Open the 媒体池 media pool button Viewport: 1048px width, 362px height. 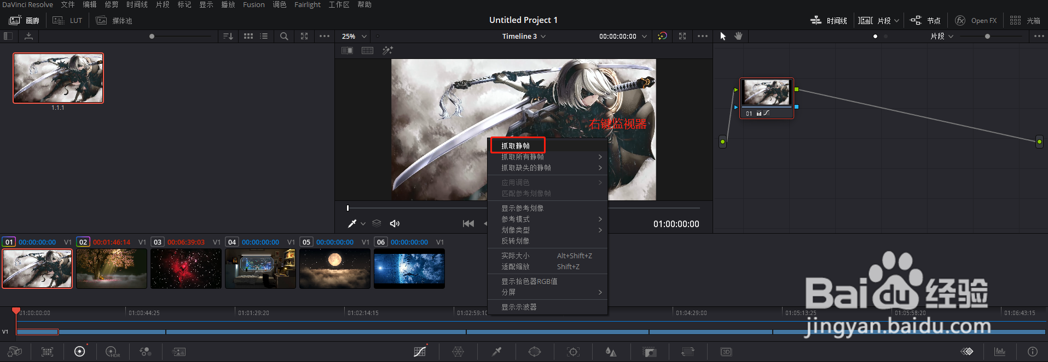(x=114, y=20)
